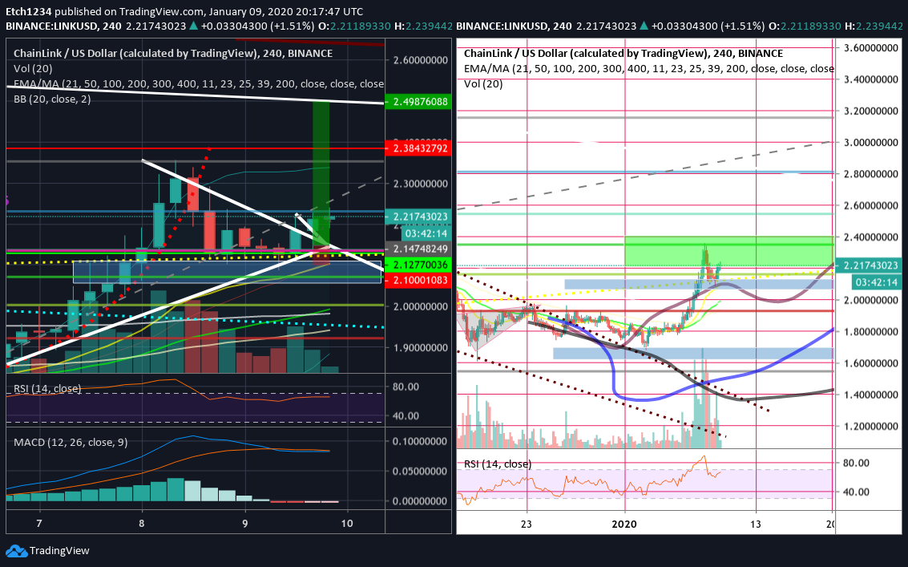Image resolution: width=908 pixels, height=567 pixels.
Task: Click the 3.00000000 axis value in right chart
Action: (871, 142)
